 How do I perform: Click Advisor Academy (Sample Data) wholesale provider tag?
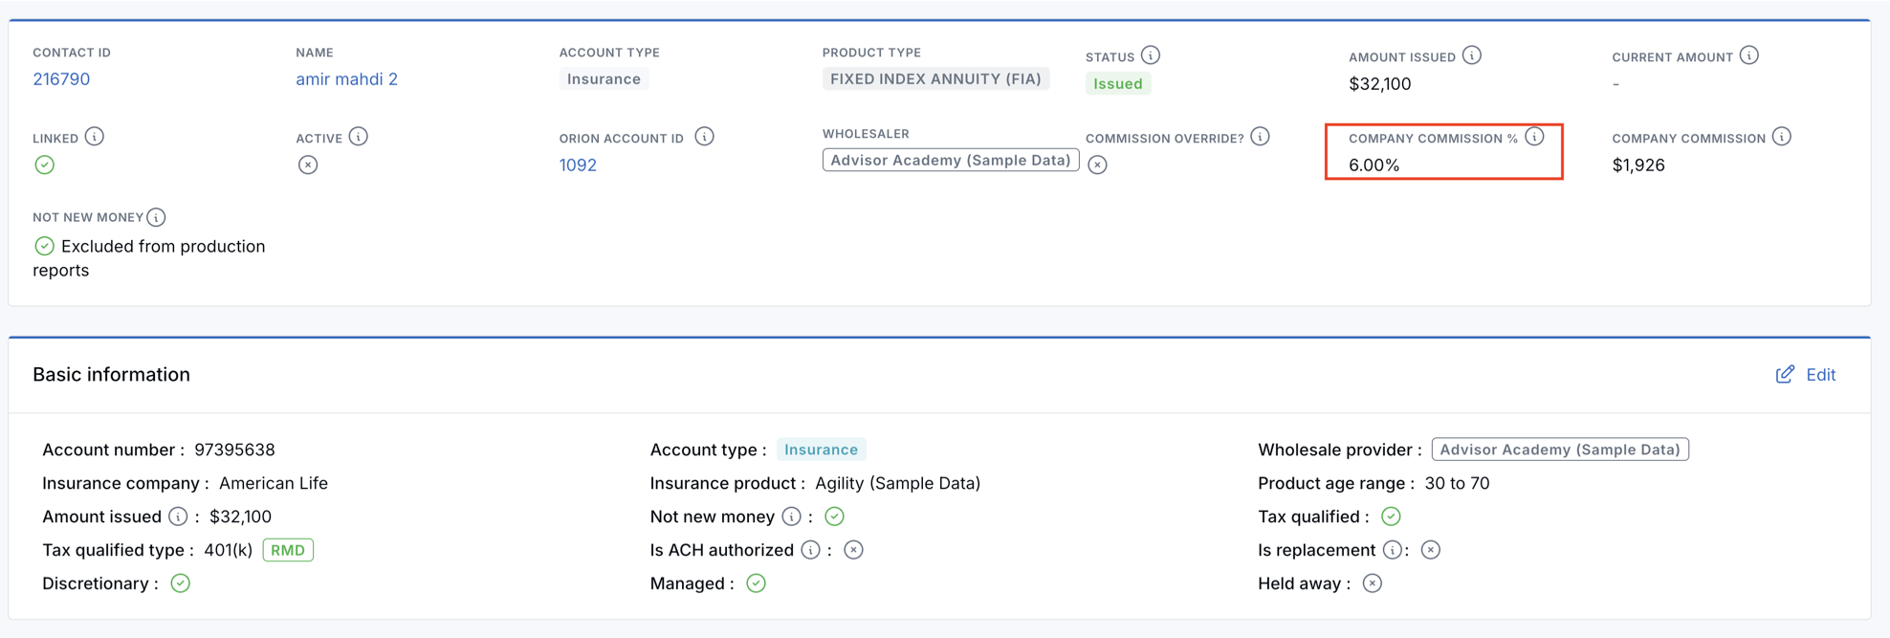tap(1560, 450)
